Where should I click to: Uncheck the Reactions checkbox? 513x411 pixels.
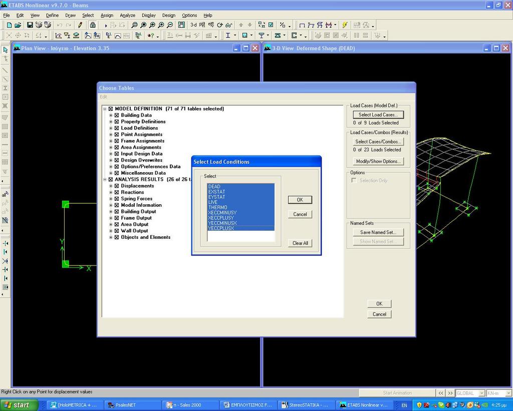pos(116,192)
